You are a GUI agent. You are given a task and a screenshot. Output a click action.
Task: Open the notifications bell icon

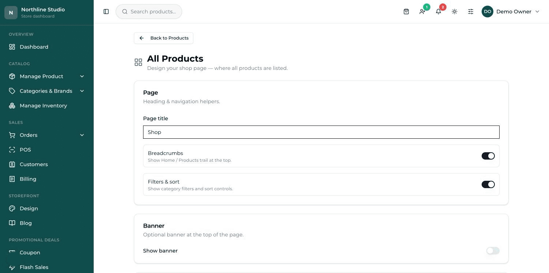tap(438, 12)
